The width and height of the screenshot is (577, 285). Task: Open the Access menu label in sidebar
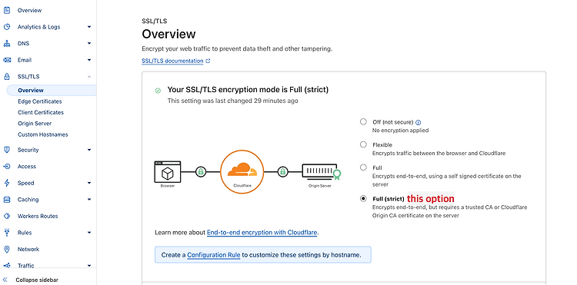tap(27, 167)
